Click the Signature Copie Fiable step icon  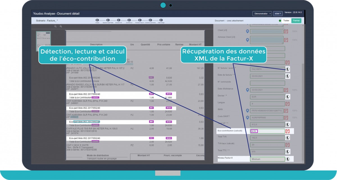(x=108, y=20)
